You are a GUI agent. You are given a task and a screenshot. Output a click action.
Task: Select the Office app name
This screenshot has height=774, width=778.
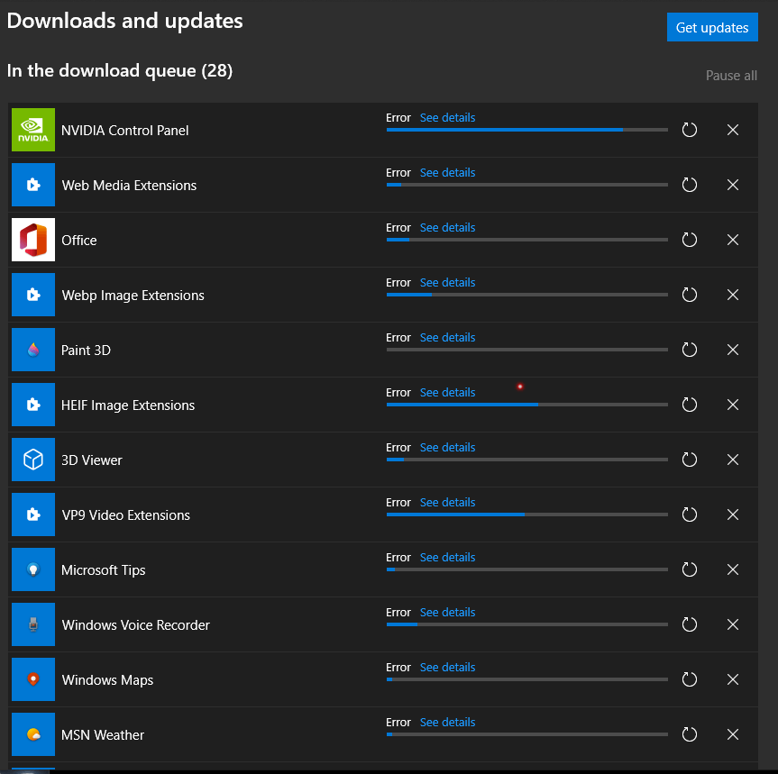(79, 241)
